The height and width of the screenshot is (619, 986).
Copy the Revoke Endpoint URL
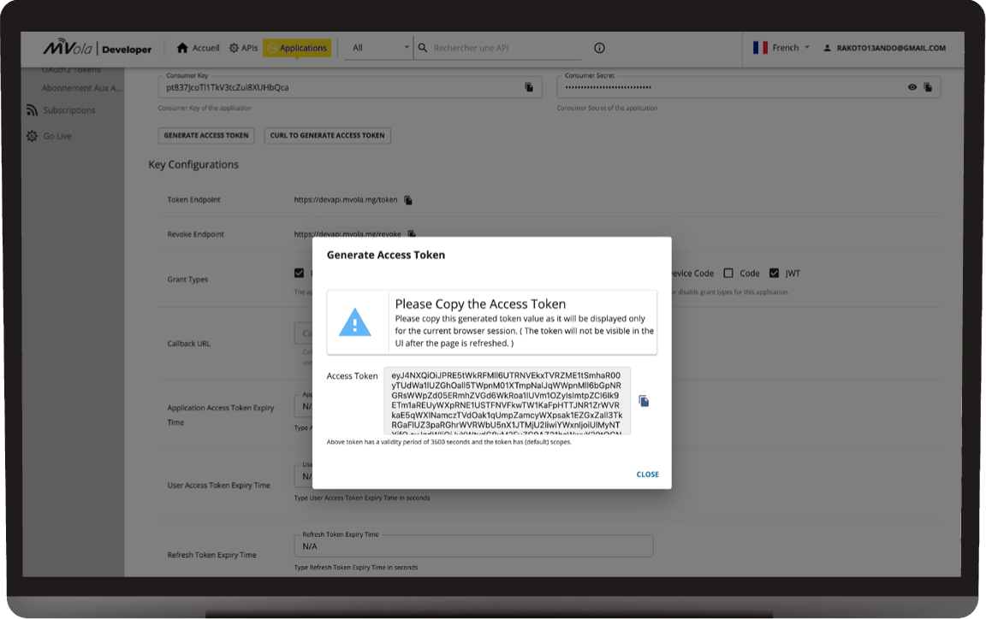click(x=412, y=233)
